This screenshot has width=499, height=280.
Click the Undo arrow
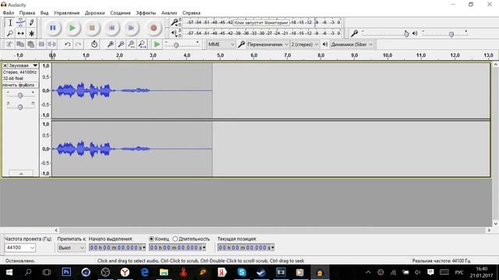coord(68,44)
